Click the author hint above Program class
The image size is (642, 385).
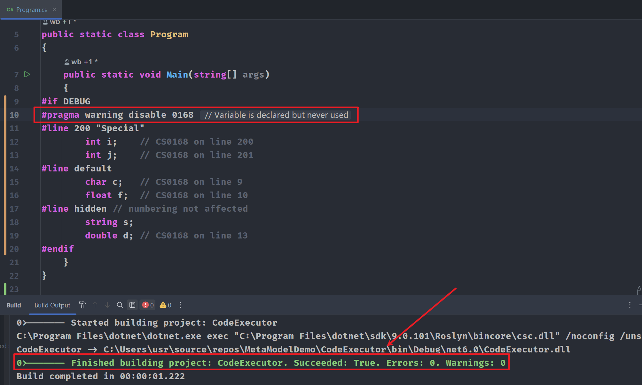[60, 22]
